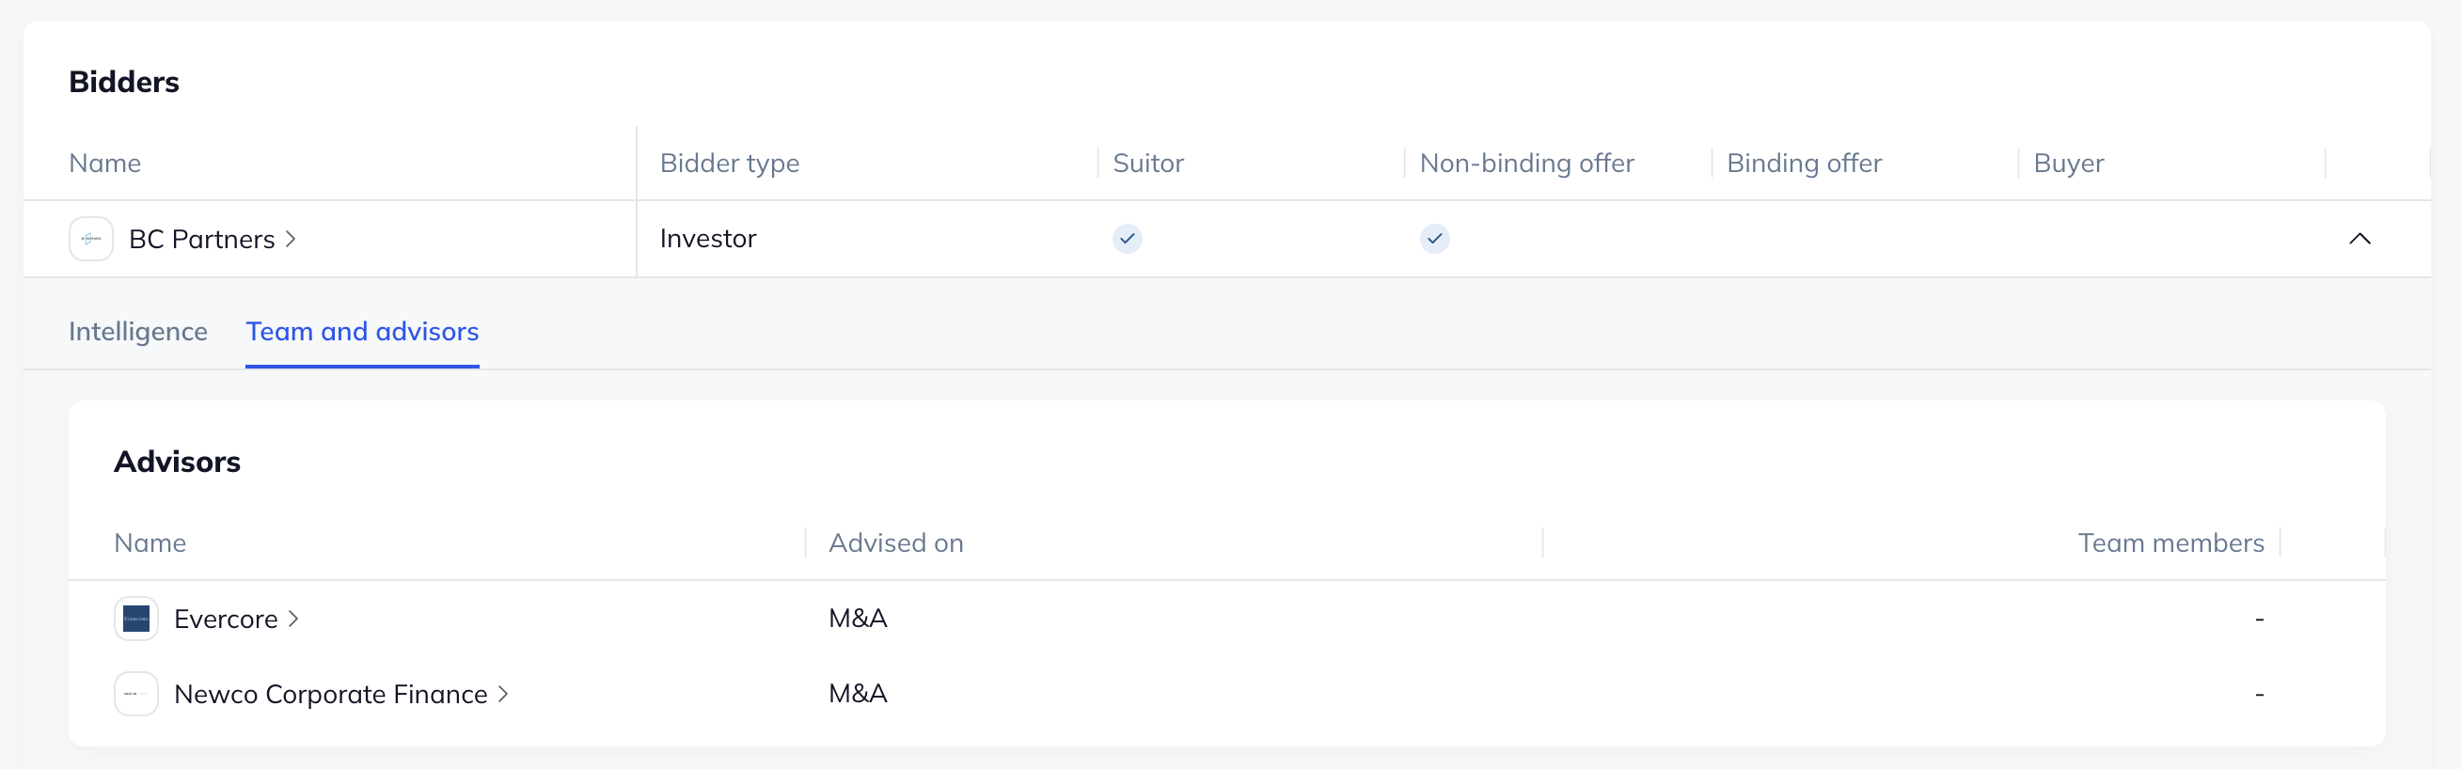Collapse the BC Partners bidder row
Screen dimensions: 2462x769
click(x=2359, y=239)
